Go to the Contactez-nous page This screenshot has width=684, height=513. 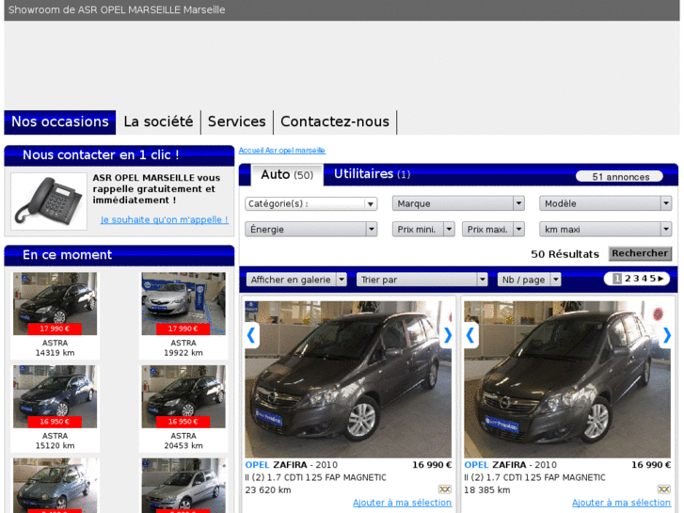click(x=334, y=121)
